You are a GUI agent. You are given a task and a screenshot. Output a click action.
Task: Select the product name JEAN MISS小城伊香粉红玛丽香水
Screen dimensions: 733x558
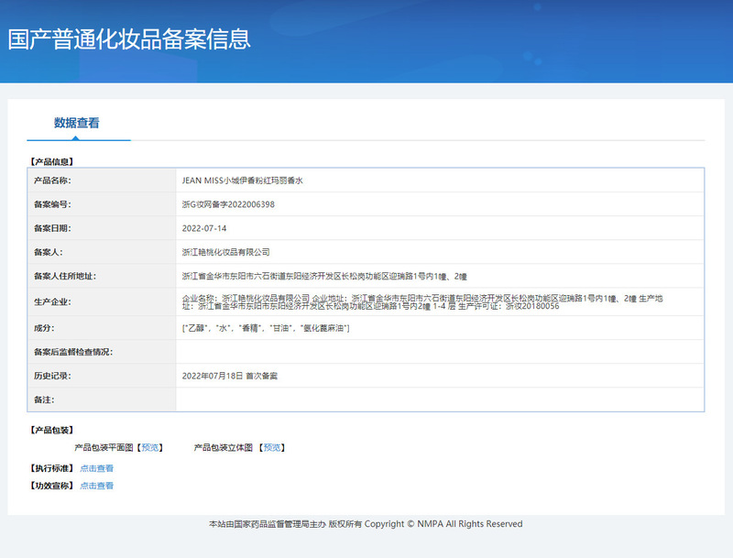(243, 181)
